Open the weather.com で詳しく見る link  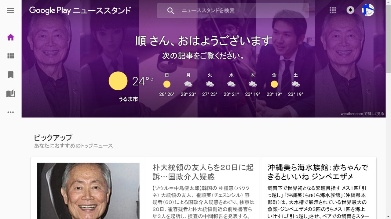(x=362, y=114)
